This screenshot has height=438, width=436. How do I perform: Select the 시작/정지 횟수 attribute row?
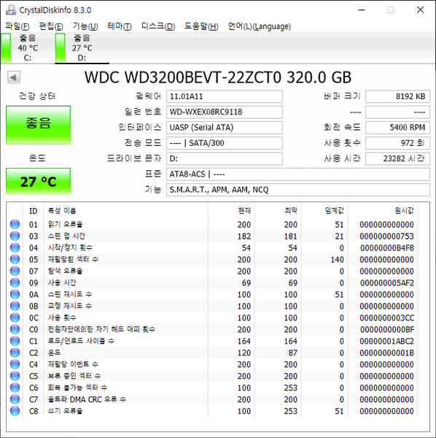(212, 247)
